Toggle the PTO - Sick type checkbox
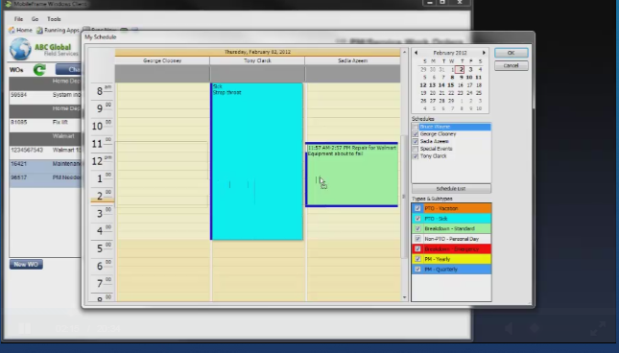The height and width of the screenshot is (353, 619). 417,219
